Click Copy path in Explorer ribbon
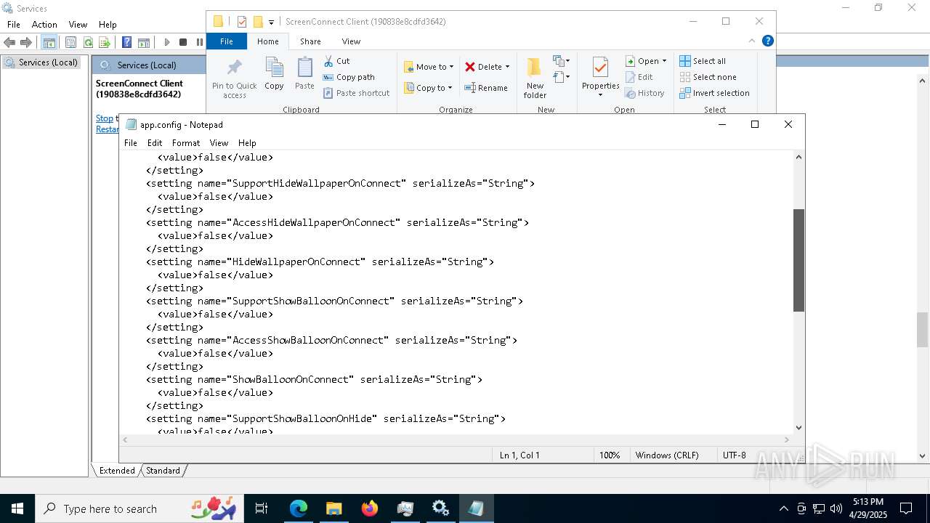 [x=349, y=77]
